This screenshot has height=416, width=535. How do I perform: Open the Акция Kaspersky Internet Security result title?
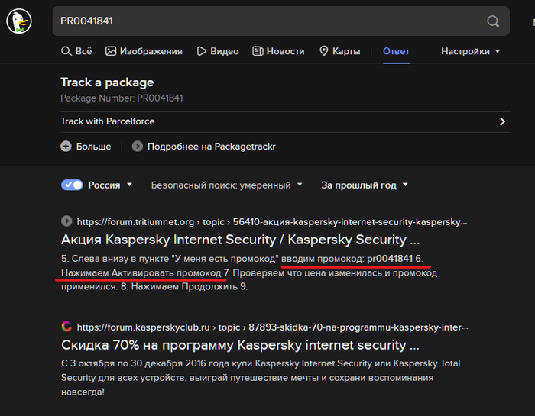(x=240, y=240)
